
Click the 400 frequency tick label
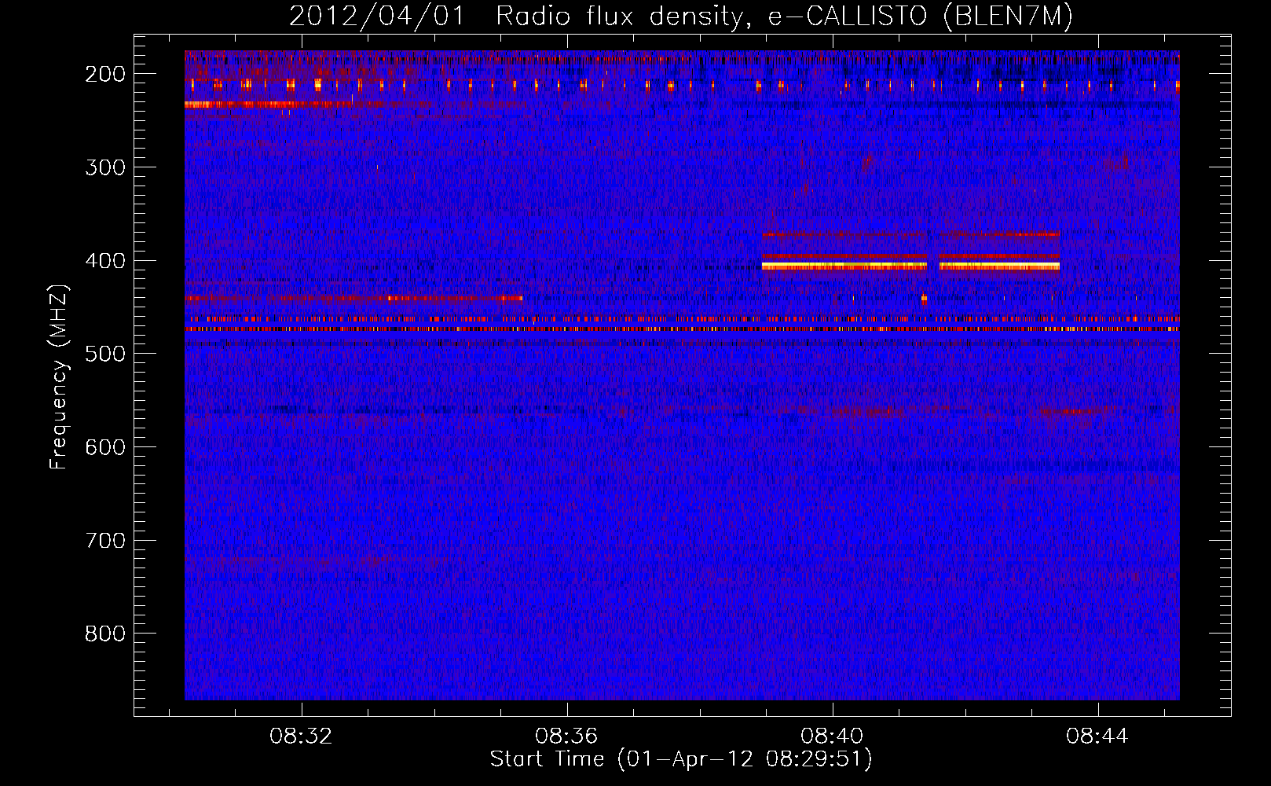click(x=105, y=261)
